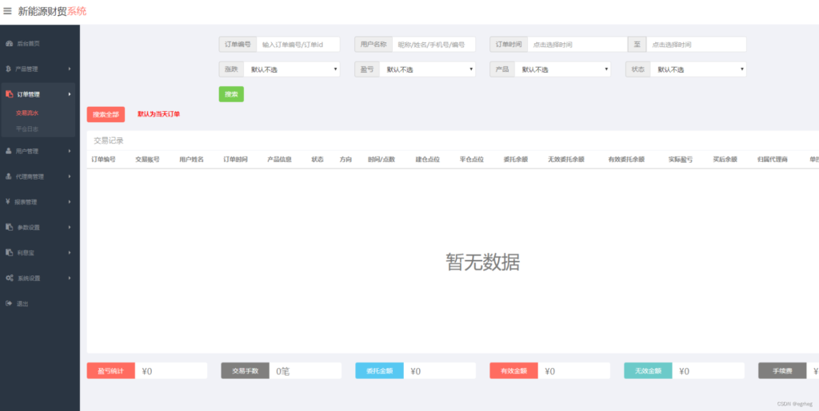
Task: Click the end date field after 至
Action: point(697,44)
